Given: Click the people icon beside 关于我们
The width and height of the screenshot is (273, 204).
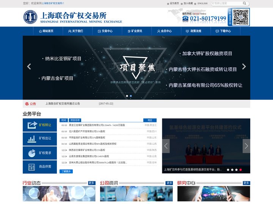Looking at the screenshot, I should 70,31.
